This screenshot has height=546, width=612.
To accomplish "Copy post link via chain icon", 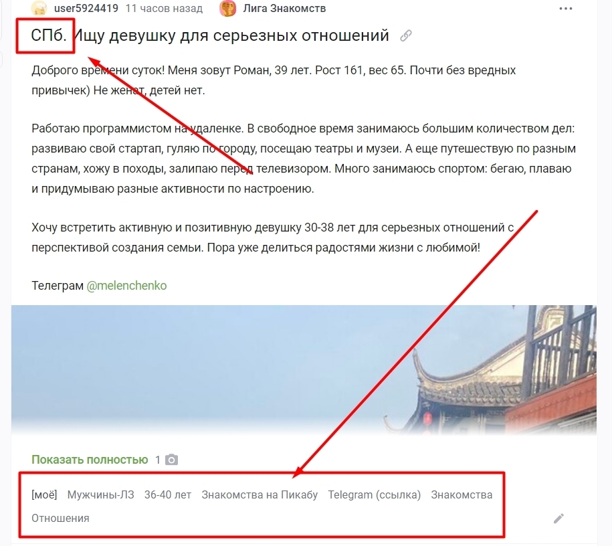I will tap(406, 36).
